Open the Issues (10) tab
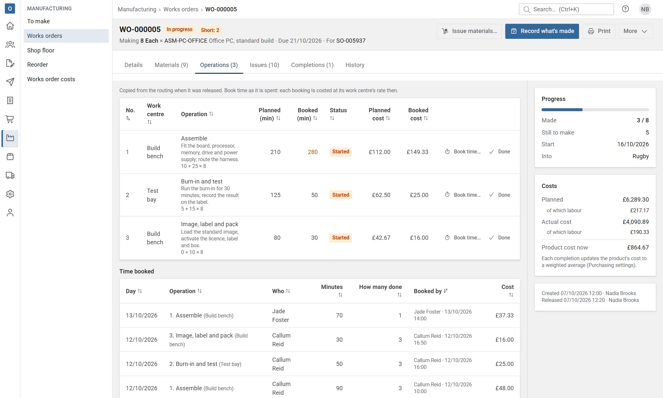This screenshot has width=663, height=398. (264, 65)
